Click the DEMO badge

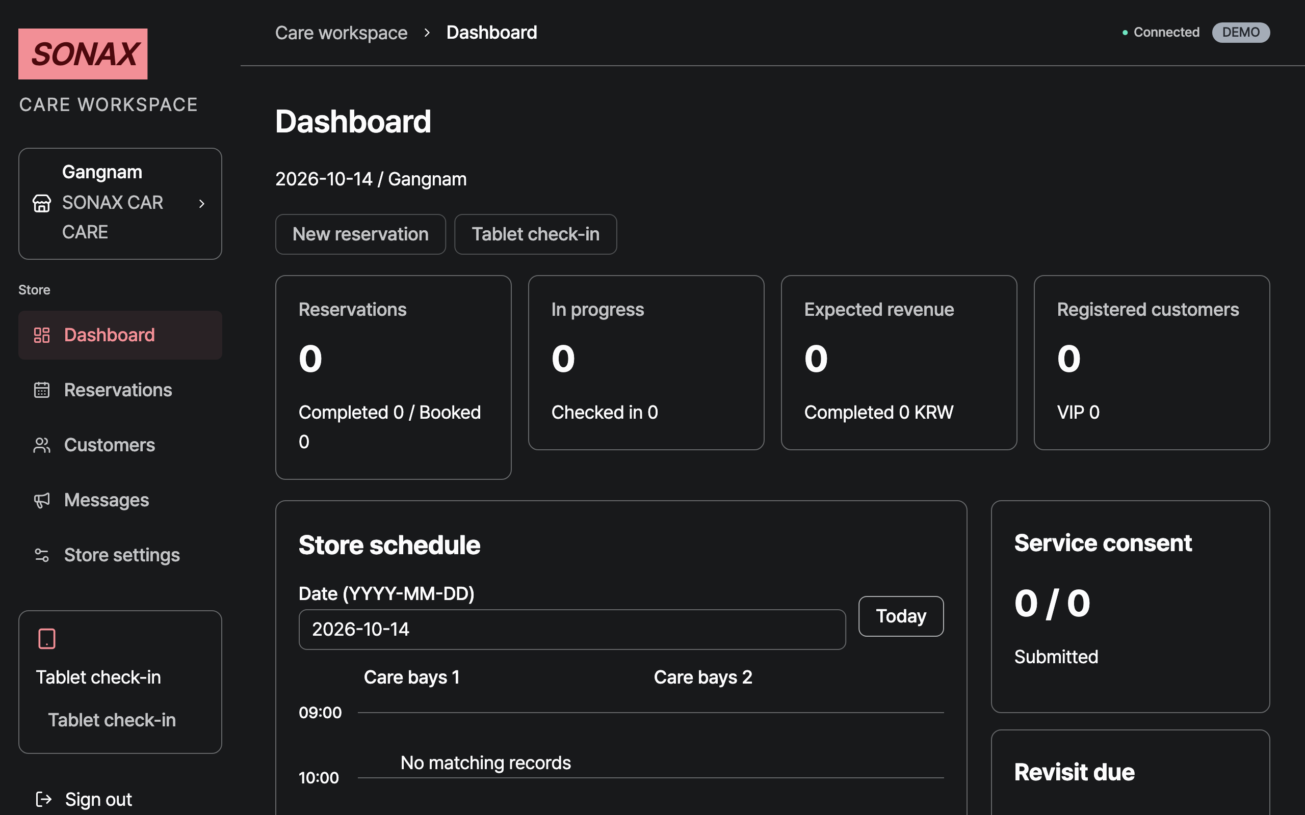[1241, 32]
